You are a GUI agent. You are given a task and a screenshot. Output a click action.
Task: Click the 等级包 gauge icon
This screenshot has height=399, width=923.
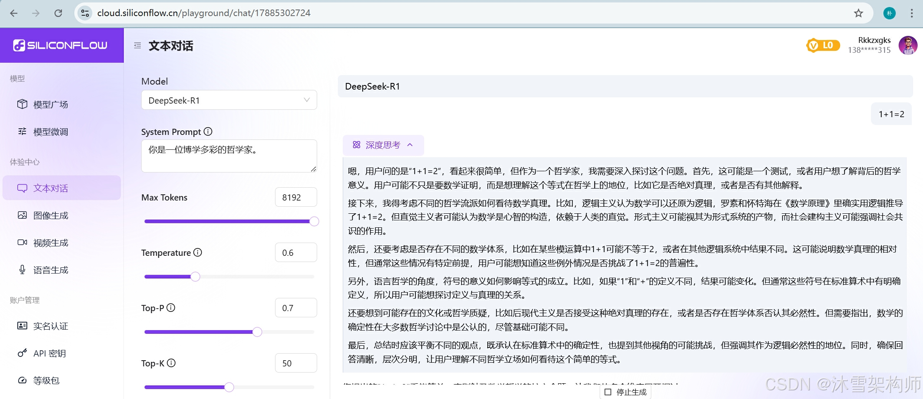22,380
